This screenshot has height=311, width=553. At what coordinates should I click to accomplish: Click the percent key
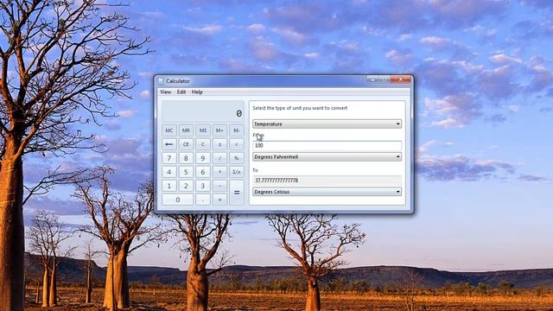point(237,158)
